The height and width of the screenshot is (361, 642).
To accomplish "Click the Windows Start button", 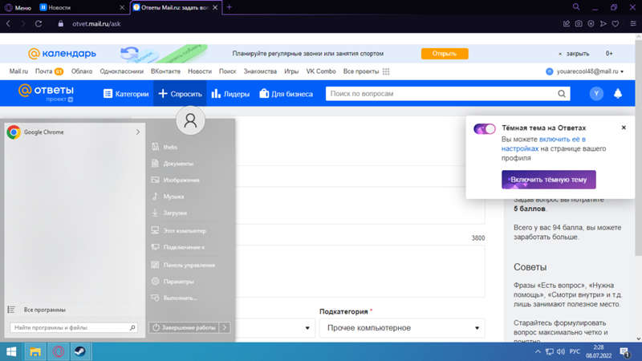I will [x=11, y=351].
